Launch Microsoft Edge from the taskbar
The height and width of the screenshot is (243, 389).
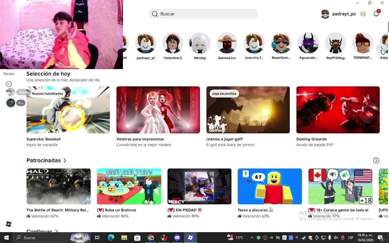111,238
